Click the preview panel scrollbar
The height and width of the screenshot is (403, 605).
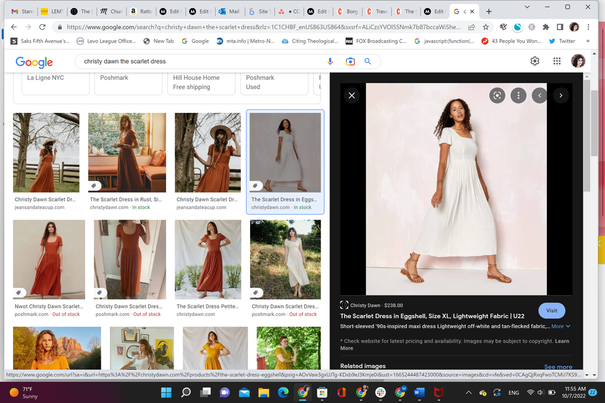[x=587, y=135]
